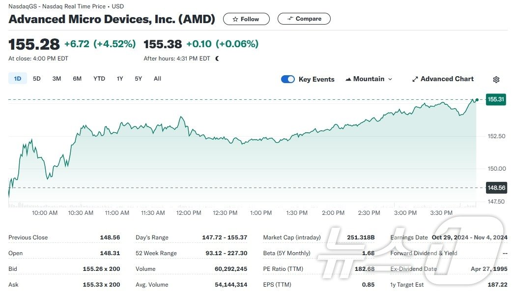
Task: Click the 155.31 price marker on chart
Action: [497, 99]
